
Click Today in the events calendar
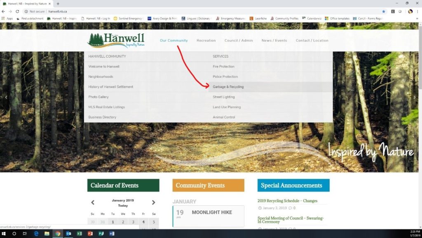[x=123, y=206]
